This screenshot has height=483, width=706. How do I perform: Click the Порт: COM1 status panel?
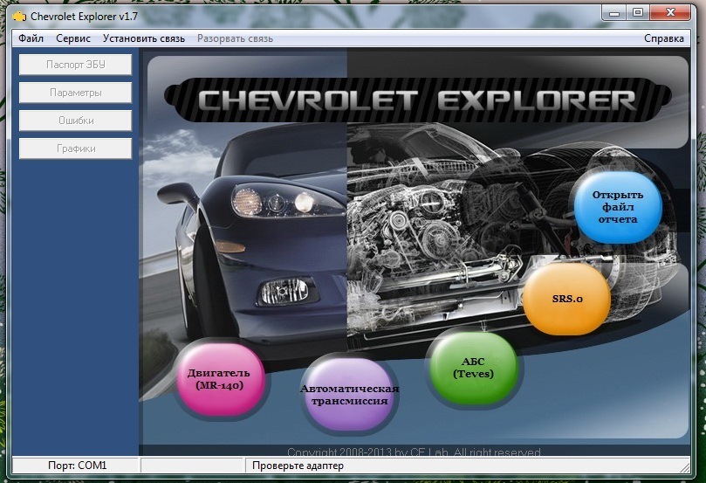coord(77,466)
